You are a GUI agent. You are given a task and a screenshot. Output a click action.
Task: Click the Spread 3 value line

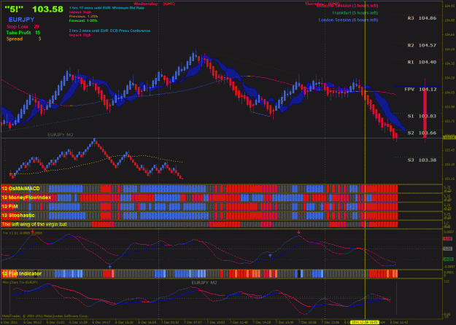point(23,39)
